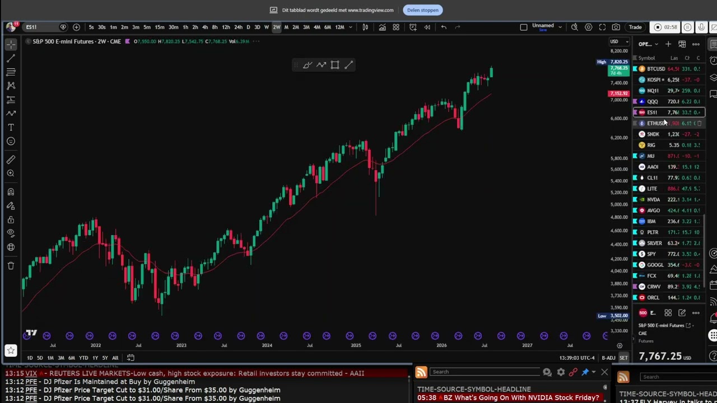
Task: Toggle the recording microphone
Action: click(x=701, y=27)
